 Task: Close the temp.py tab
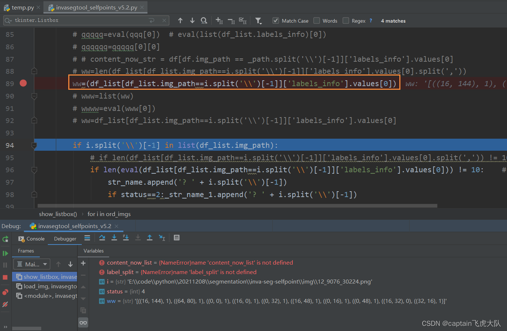pos(39,8)
